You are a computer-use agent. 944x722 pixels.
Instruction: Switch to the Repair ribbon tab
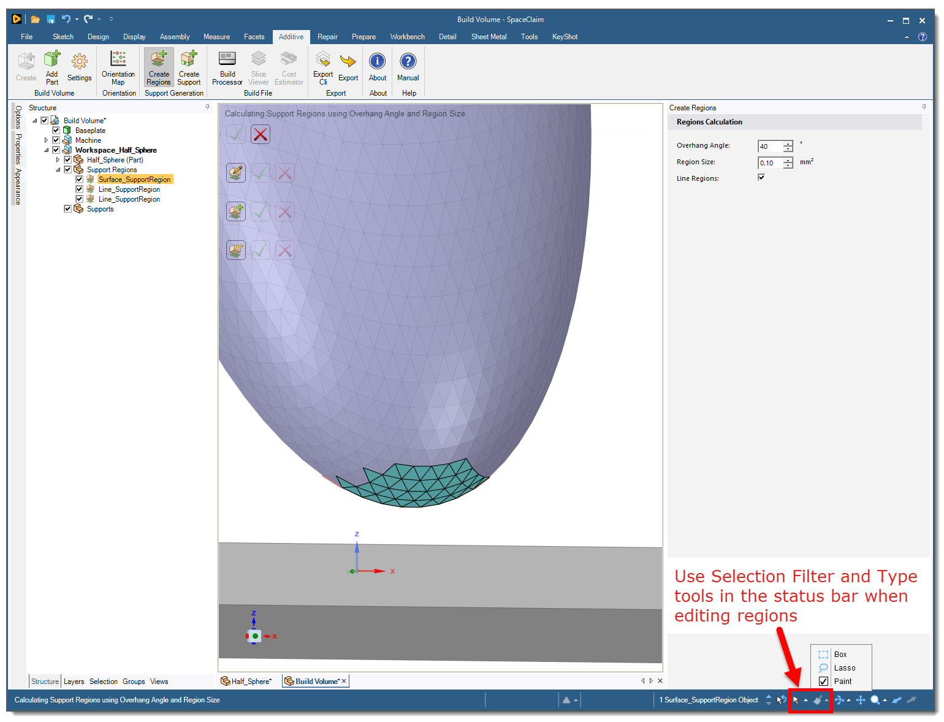point(327,37)
